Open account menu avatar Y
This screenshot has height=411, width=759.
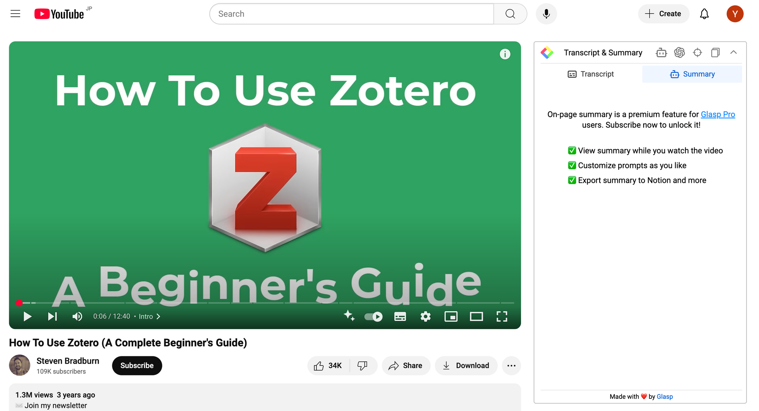[x=735, y=14]
